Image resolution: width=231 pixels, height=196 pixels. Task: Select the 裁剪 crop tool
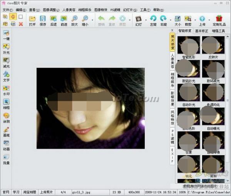click(x=188, y=19)
